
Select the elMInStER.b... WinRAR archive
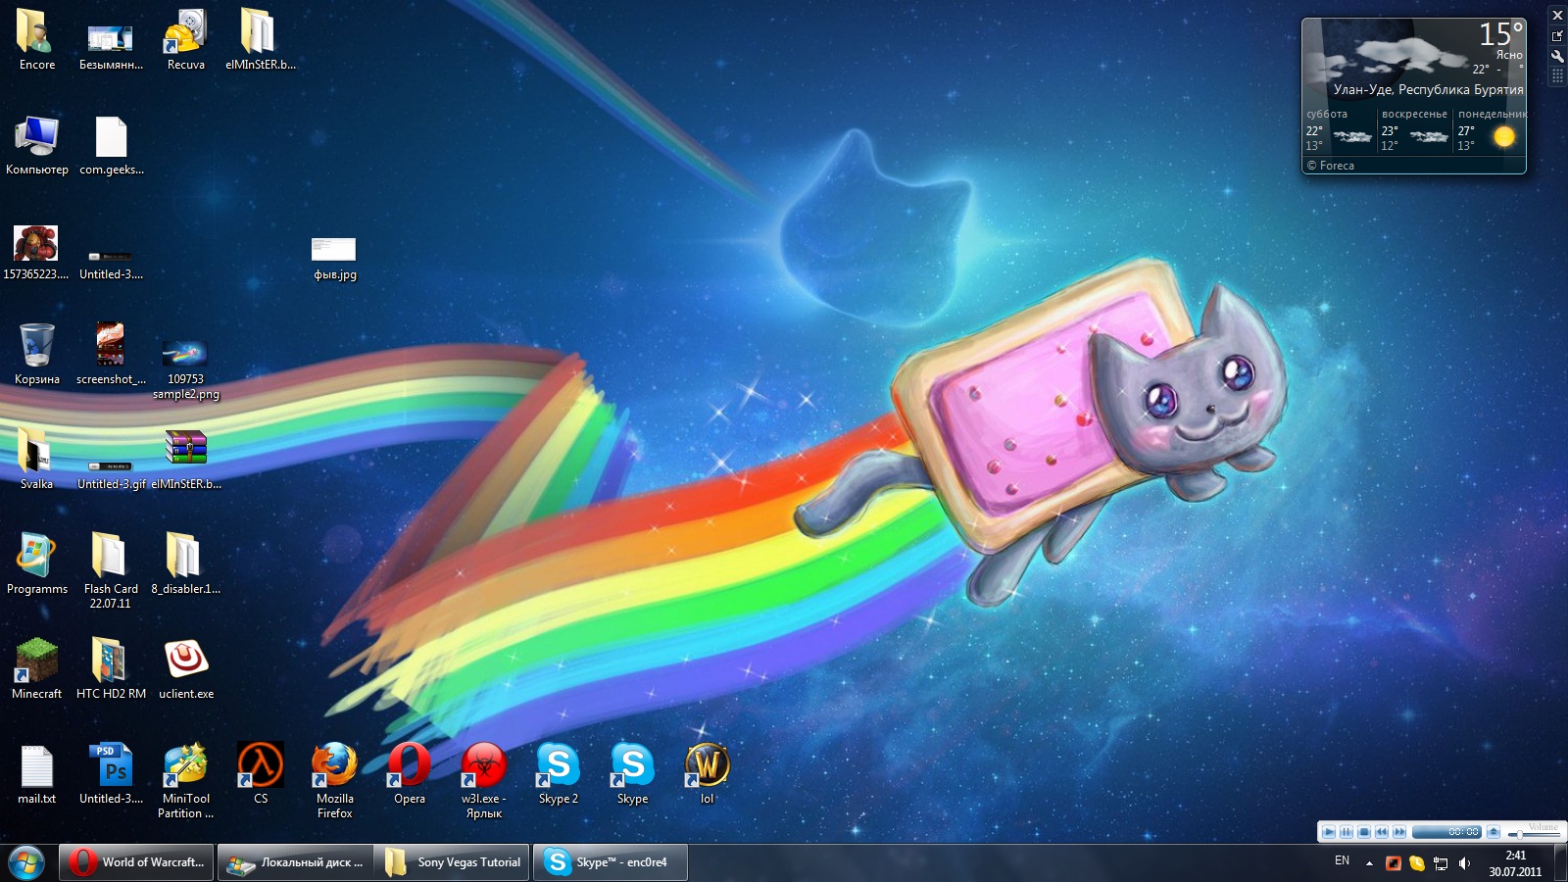[185, 459]
